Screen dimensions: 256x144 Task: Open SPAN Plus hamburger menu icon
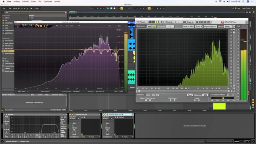click(246, 22)
